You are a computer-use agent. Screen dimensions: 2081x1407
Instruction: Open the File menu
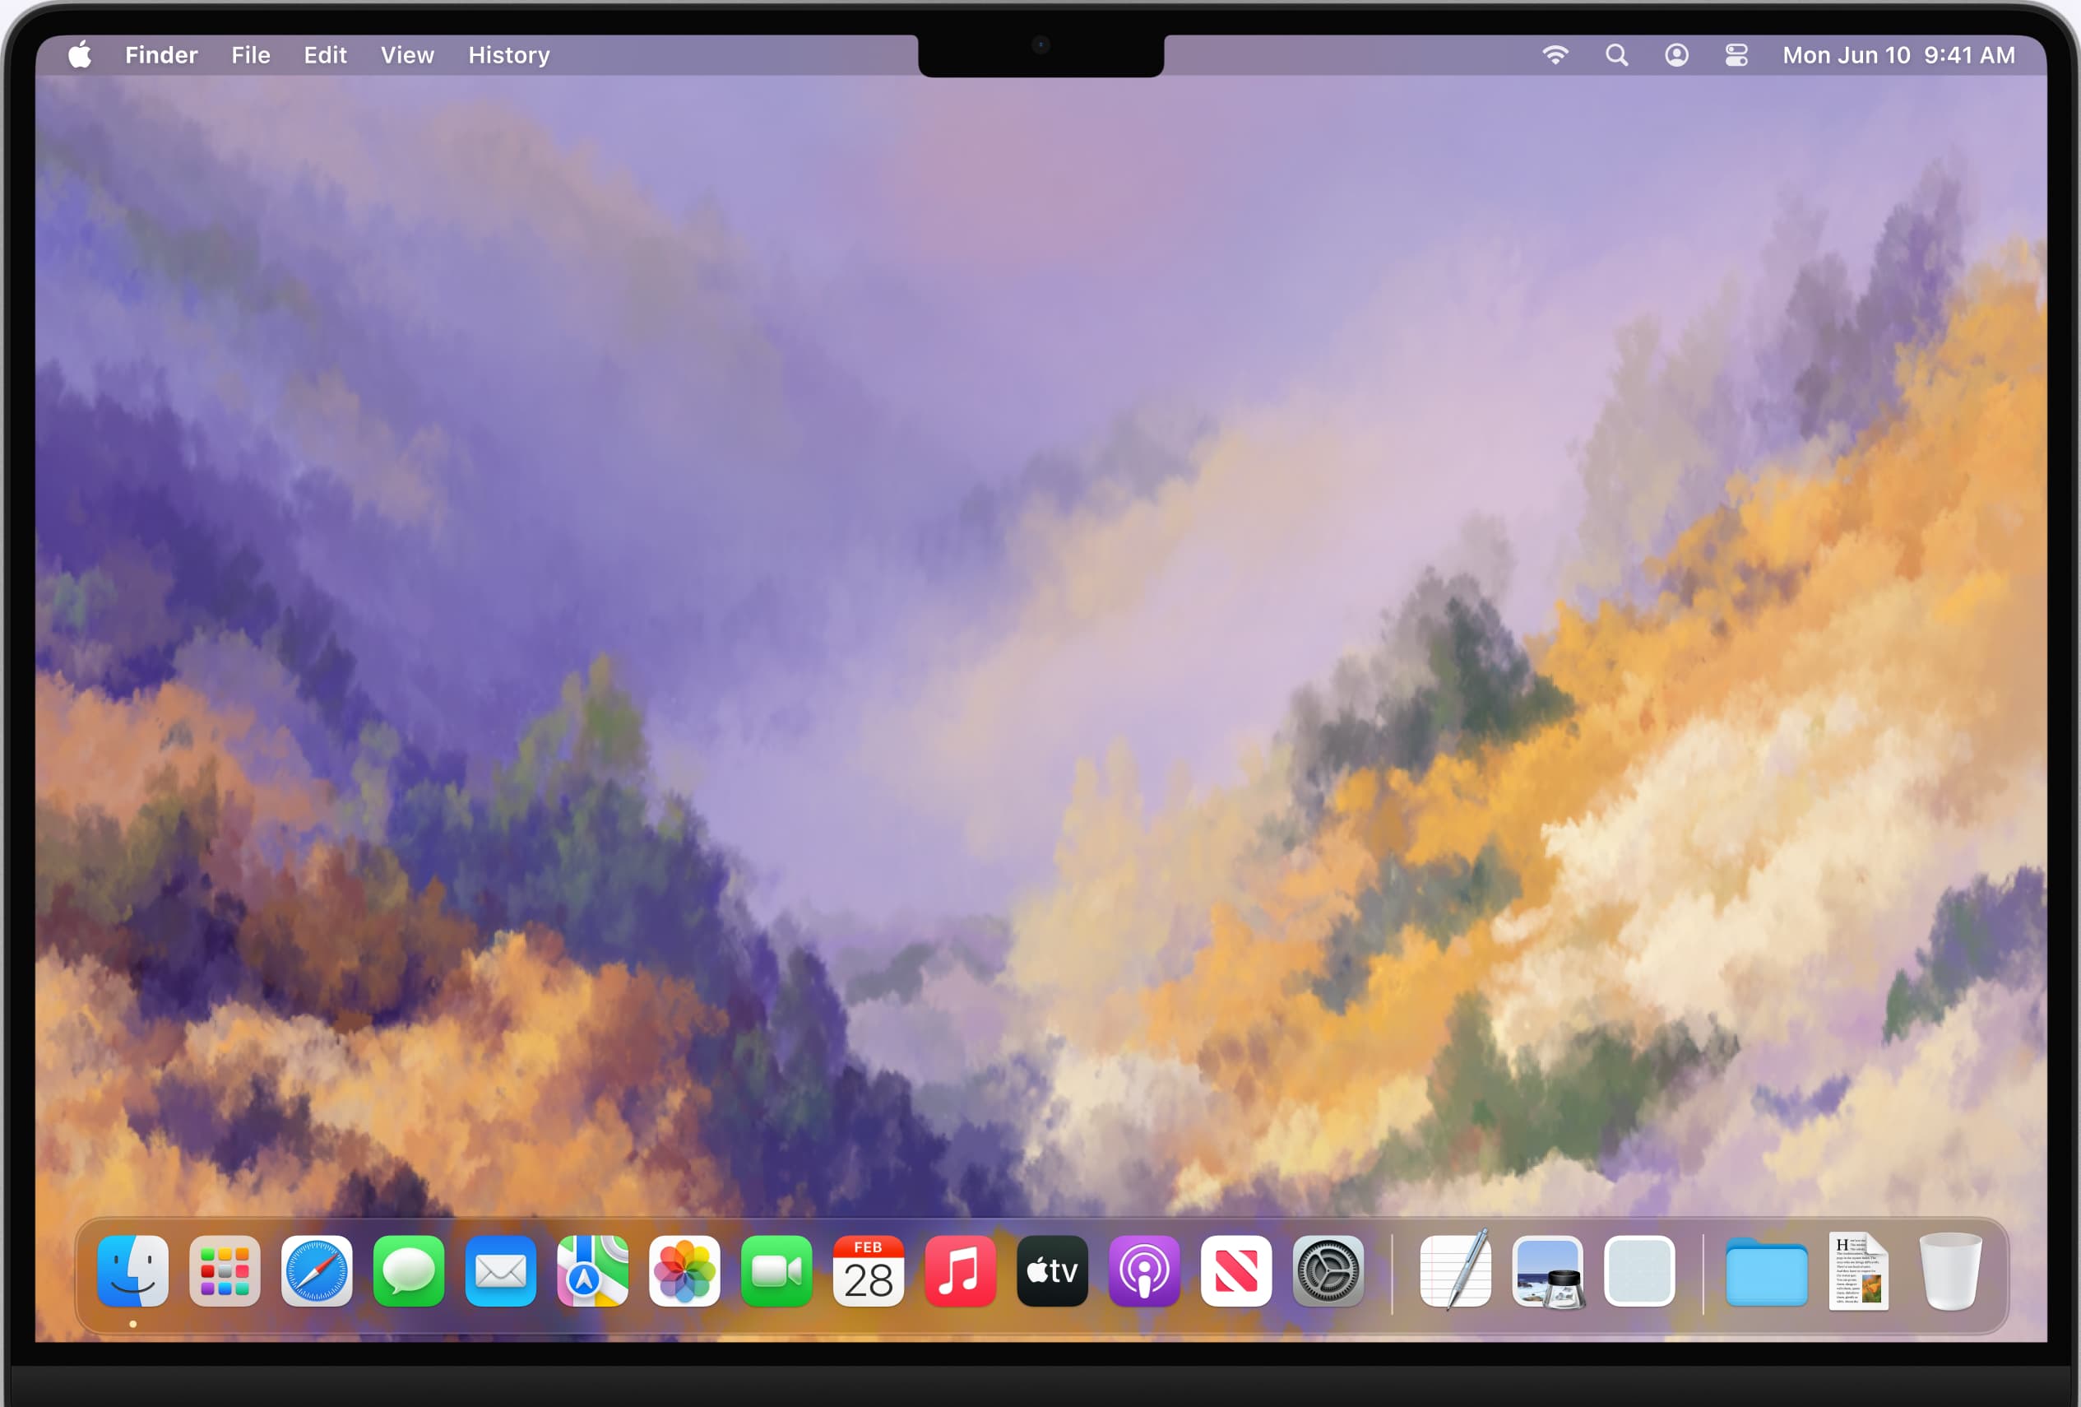(251, 54)
